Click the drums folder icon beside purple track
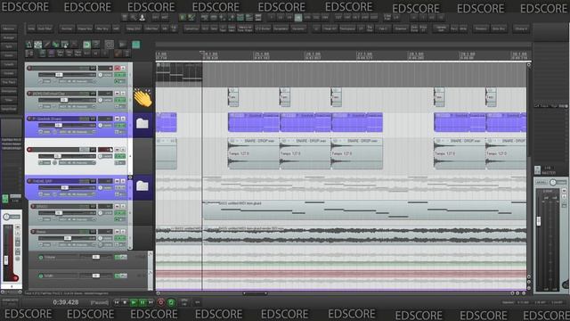The image size is (570, 321). (142, 124)
